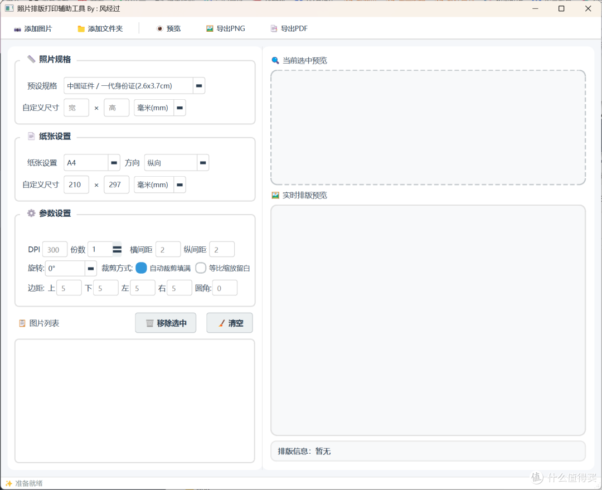Click the 准备就绪 status bar text
This screenshot has height=490, width=602.
29,483
